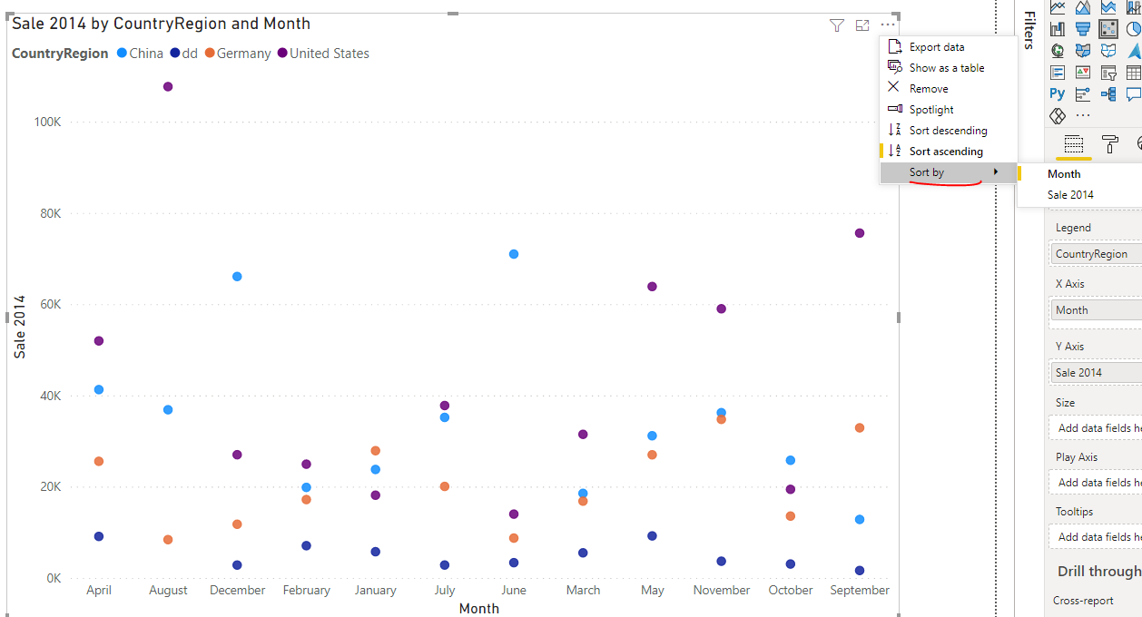This screenshot has height=617, width=1142.
Task: Select Sort descending
Action: [x=949, y=131]
